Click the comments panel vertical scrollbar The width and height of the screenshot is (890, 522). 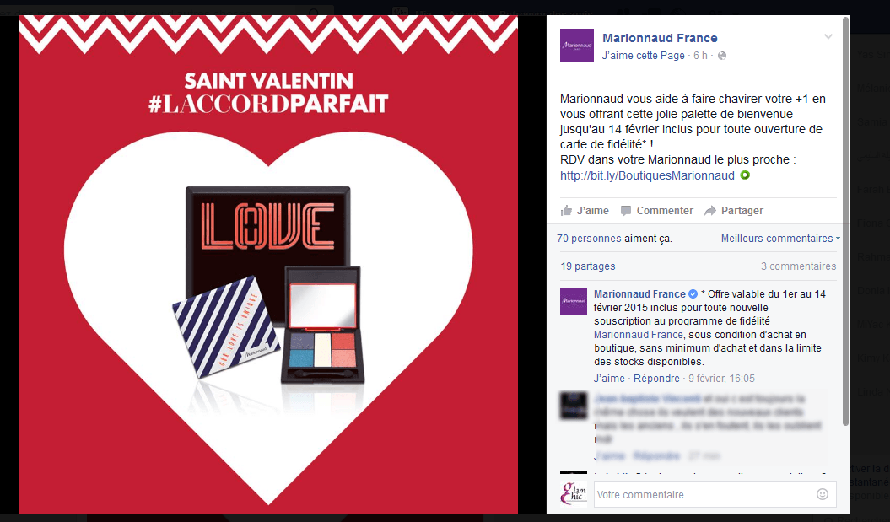pyautogui.click(x=846, y=221)
